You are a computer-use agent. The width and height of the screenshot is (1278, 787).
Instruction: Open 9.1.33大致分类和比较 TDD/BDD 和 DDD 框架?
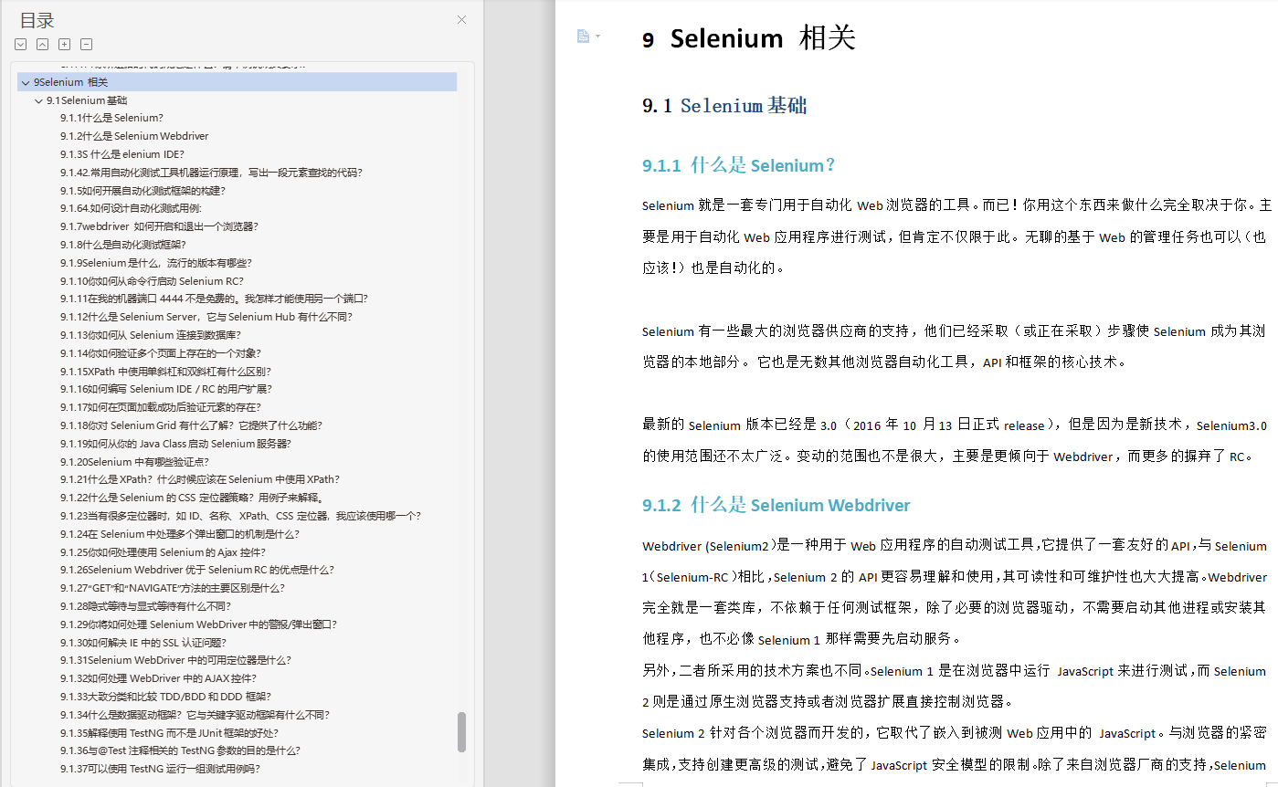point(166,697)
